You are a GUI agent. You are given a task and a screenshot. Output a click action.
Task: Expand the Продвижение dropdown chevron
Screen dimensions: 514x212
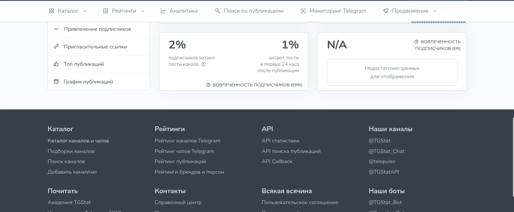[x=435, y=11]
